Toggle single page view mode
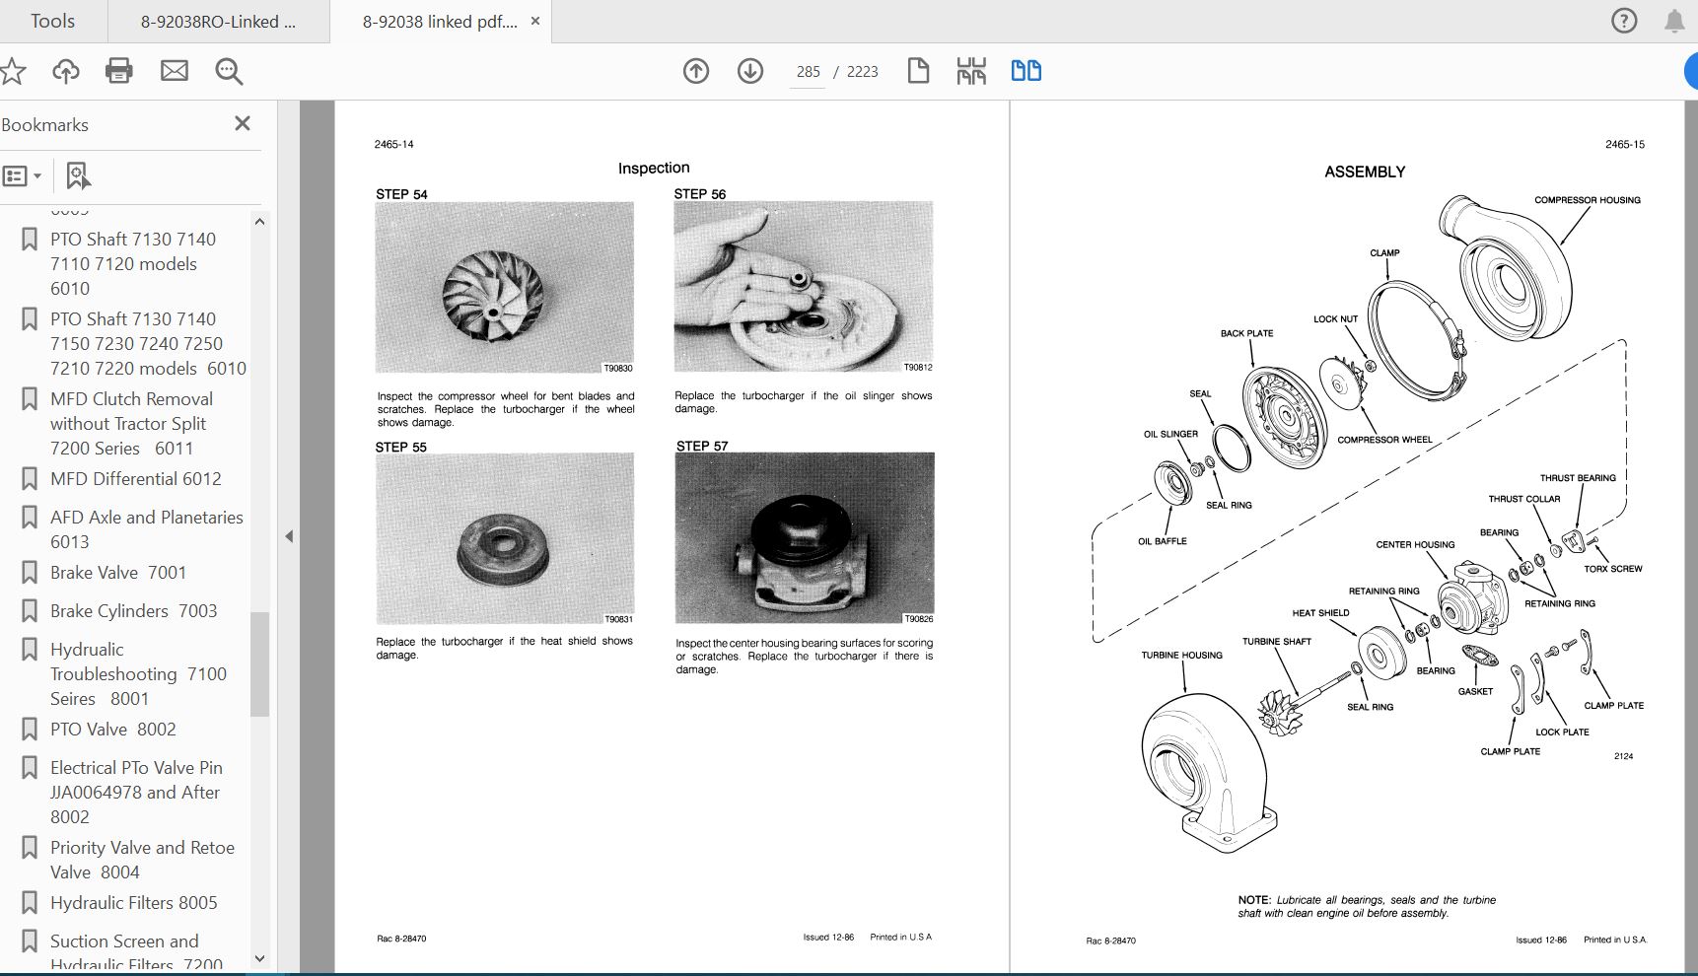This screenshot has width=1698, height=976. [x=918, y=71]
